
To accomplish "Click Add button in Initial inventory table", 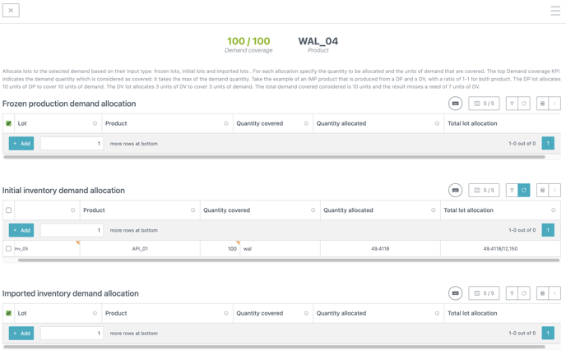I will 21,230.
